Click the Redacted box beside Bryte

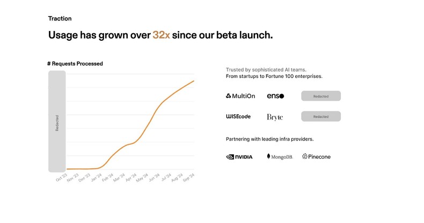[x=321, y=116]
